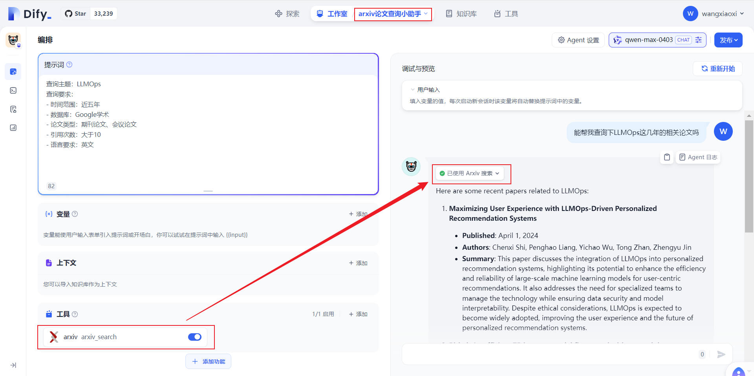
Task: Click the CHAT mode badge
Action: click(684, 40)
